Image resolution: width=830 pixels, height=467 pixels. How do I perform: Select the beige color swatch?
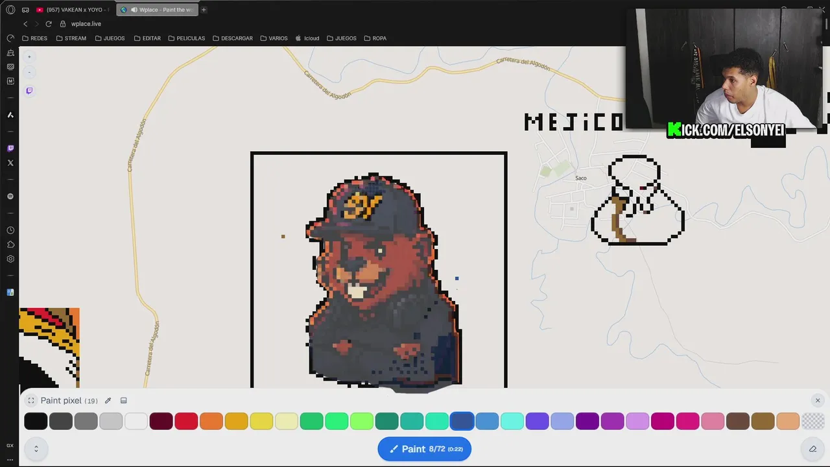788,422
